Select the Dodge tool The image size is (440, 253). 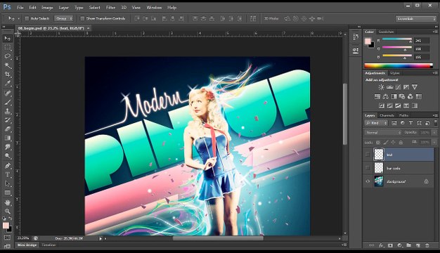(8, 156)
